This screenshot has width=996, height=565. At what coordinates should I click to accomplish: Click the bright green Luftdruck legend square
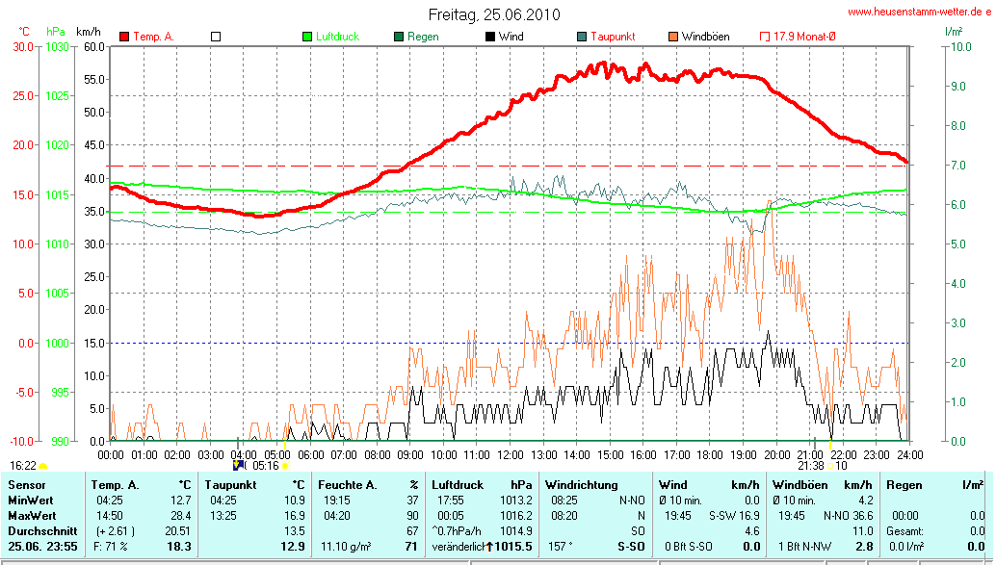coord(307,37)
